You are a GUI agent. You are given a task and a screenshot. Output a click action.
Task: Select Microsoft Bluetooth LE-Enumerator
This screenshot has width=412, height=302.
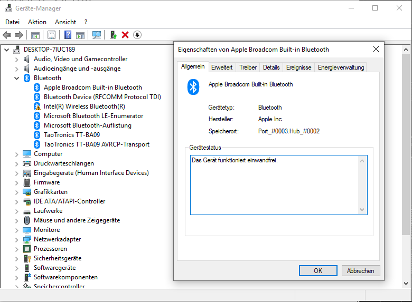[93, 116]
